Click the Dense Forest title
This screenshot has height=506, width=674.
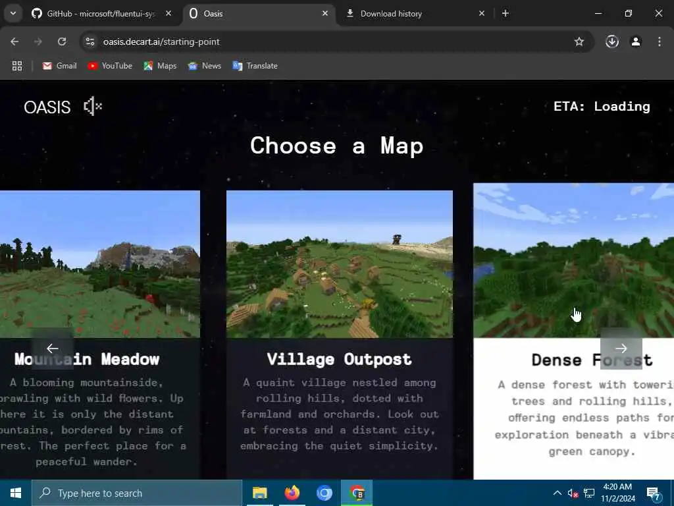[592, 360]
